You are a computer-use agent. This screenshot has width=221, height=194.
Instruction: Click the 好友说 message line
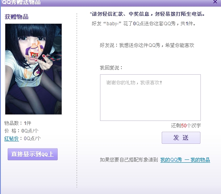click(147, 45)
